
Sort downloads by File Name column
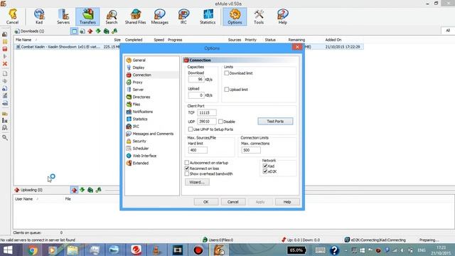pyautogui.click(x=23, y=40)
